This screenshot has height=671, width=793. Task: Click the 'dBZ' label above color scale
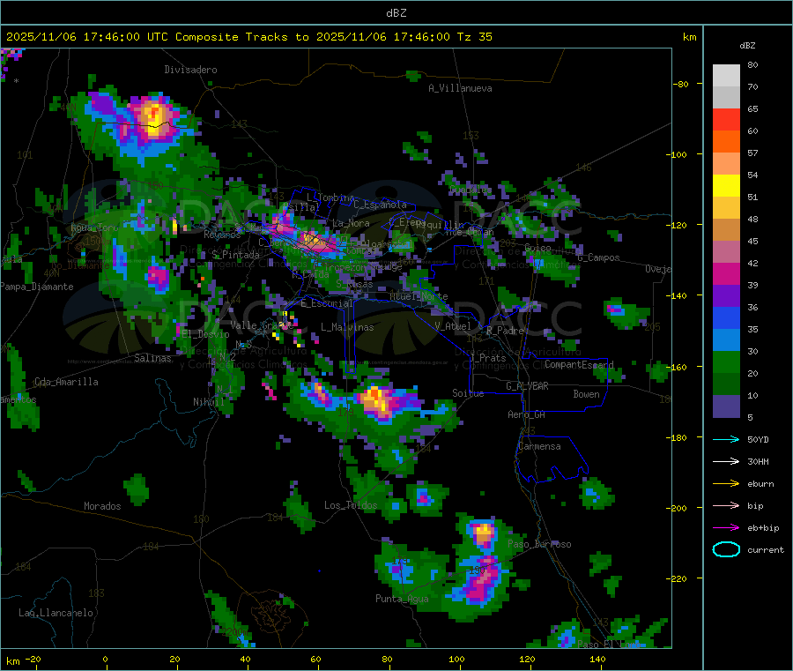[747, 46]
